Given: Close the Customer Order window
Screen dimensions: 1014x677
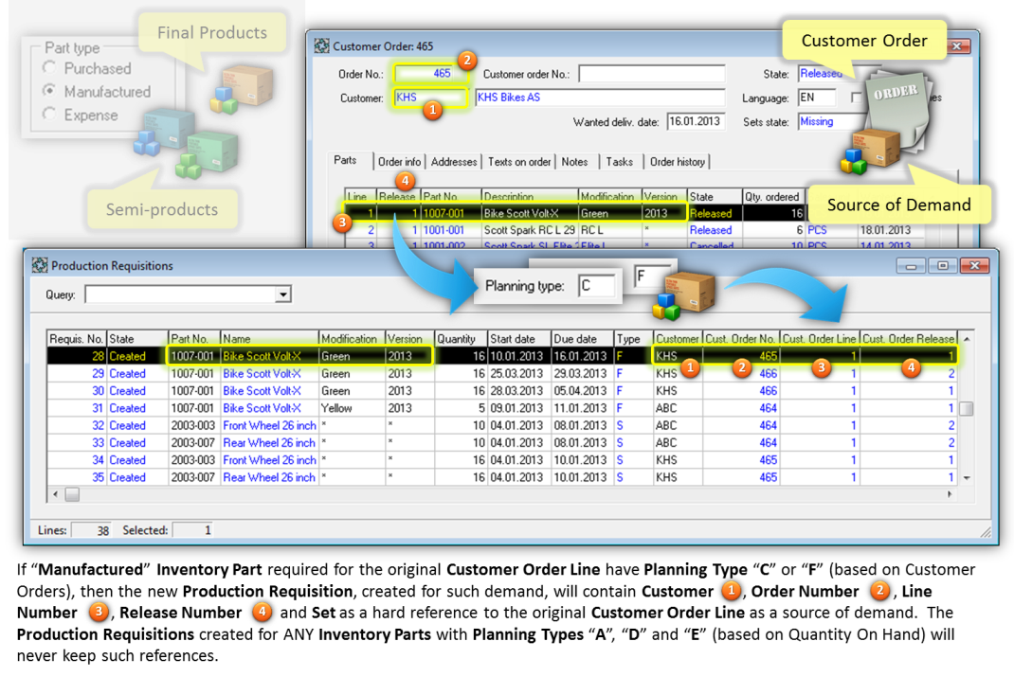Looking at the screenshot, I should pos(958,46).
